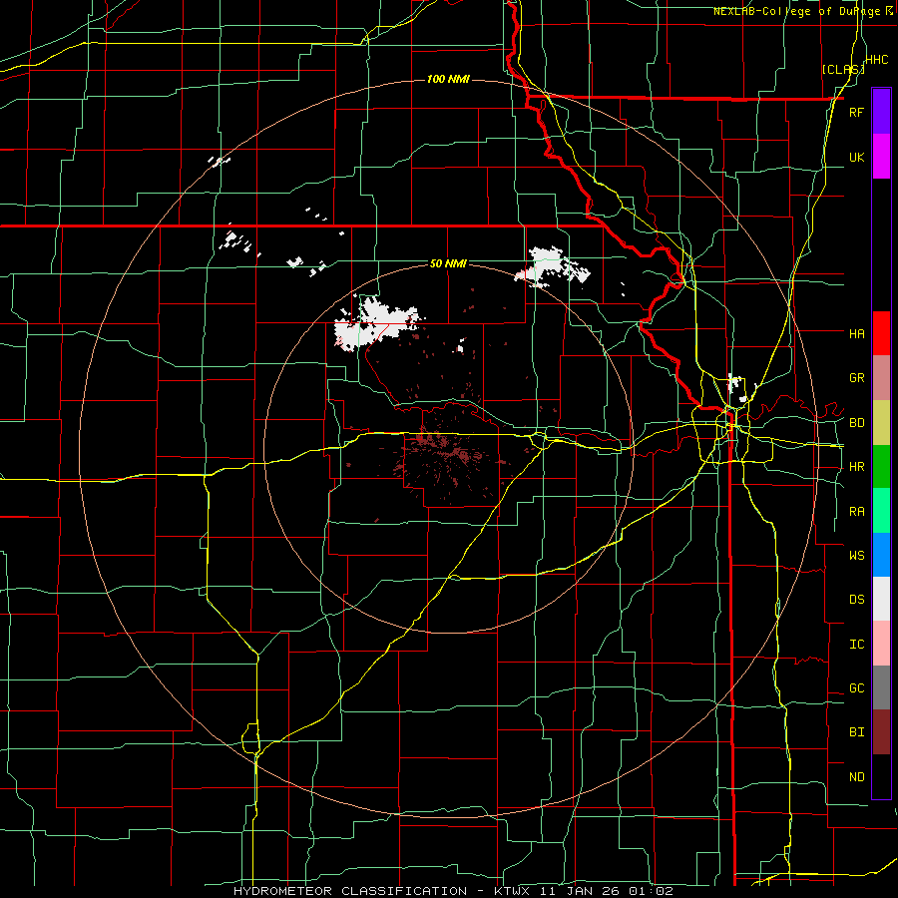Click the ND legend label

tap(856, 777)
